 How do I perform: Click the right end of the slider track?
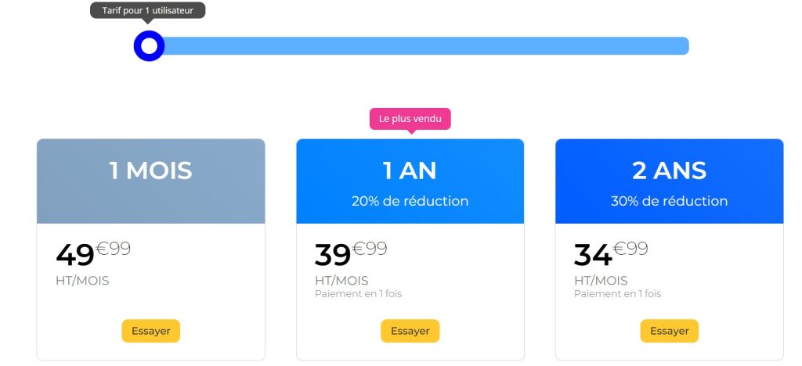[681, 46]
